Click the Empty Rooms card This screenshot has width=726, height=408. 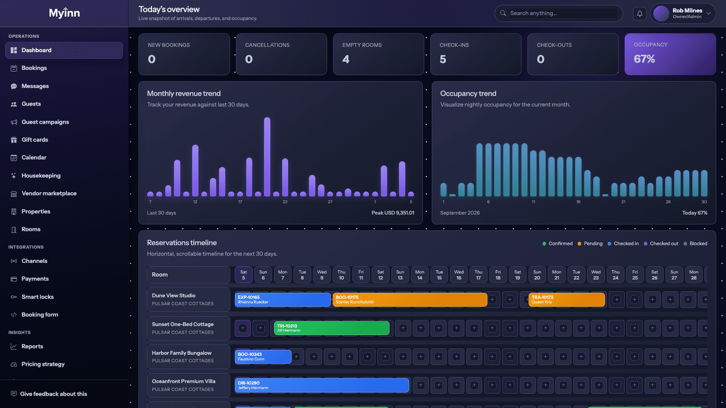coord(378,54)
